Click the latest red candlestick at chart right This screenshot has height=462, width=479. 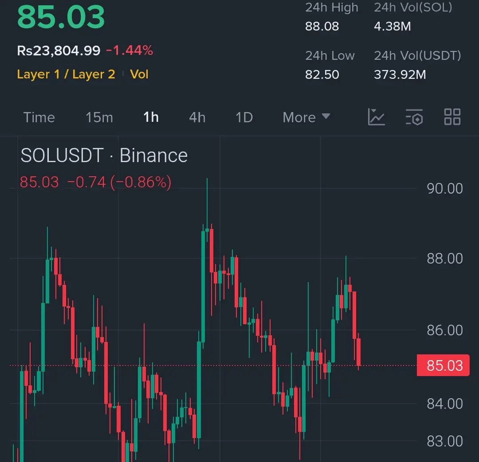(359, 352)
